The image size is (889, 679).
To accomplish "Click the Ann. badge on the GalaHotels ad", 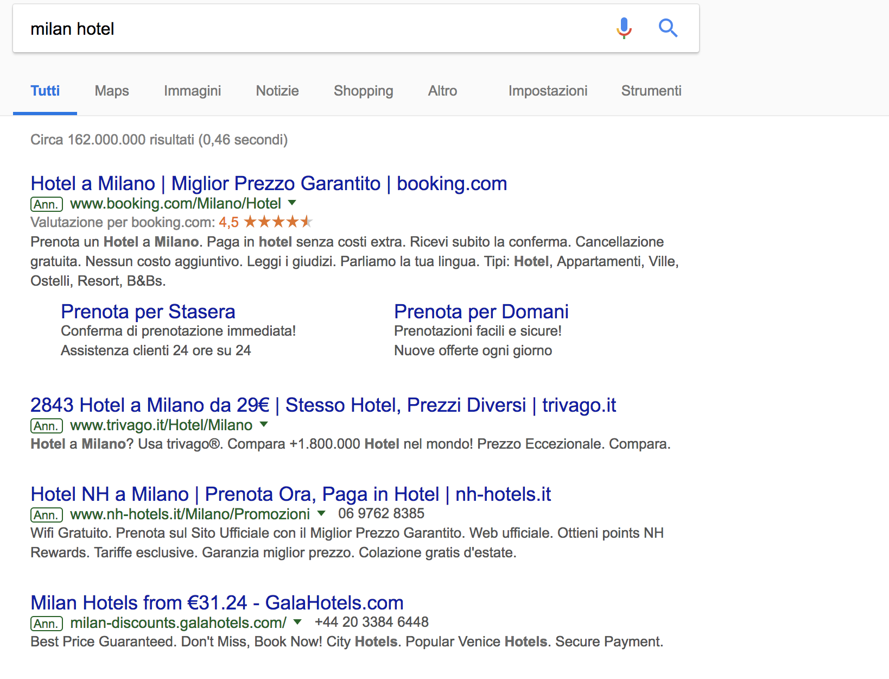I will (x=47, y=624).
